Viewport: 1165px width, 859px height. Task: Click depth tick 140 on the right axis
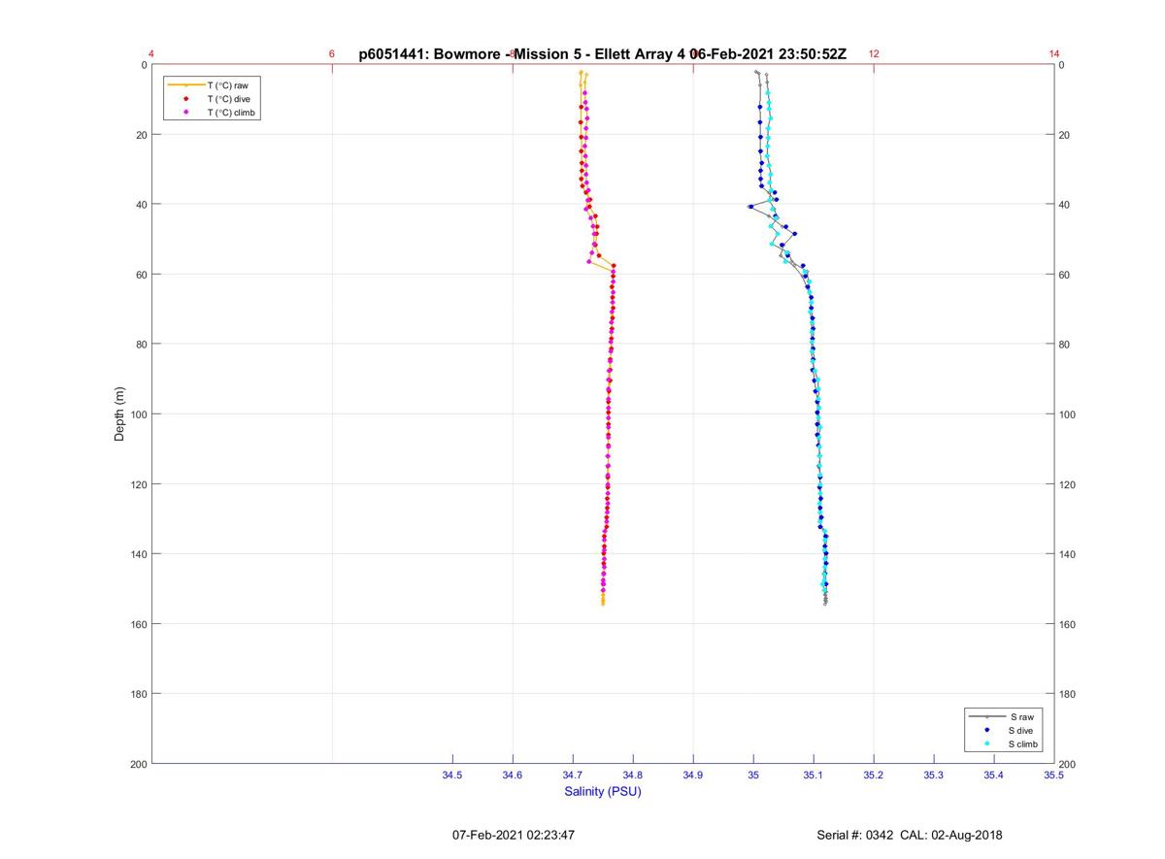point(1068,554)
